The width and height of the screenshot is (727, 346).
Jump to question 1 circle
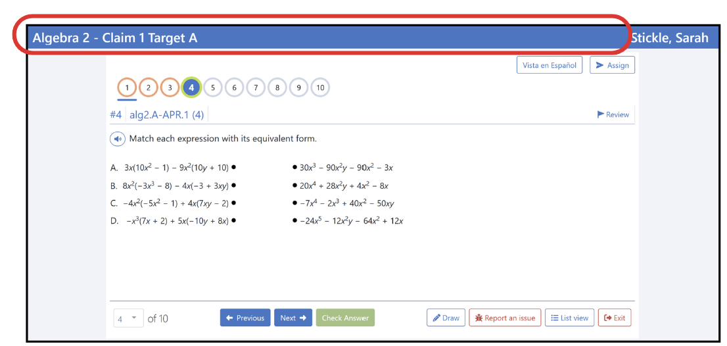tap(127, 87)
